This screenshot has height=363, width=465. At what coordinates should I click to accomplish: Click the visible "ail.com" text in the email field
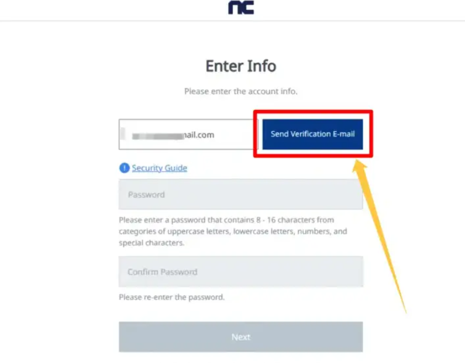point(199,135)
